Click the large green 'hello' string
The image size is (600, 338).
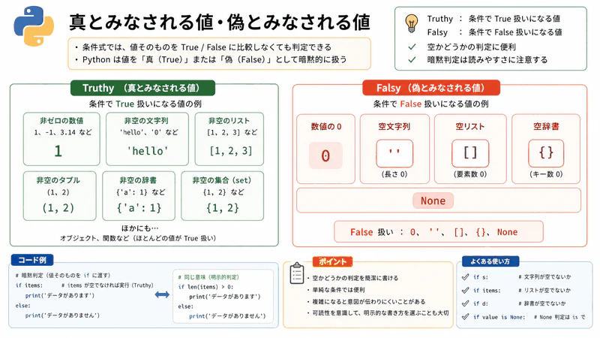click(148, 151)
